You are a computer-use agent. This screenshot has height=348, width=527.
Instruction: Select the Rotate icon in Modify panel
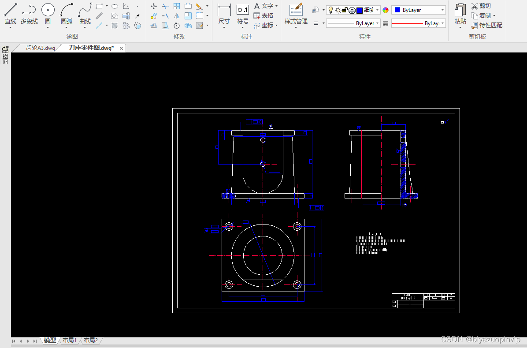[177, 26]
